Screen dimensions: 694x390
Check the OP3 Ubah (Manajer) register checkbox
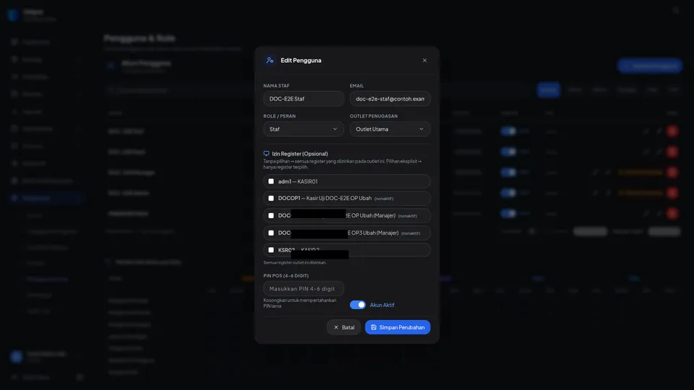coord(271,233)
